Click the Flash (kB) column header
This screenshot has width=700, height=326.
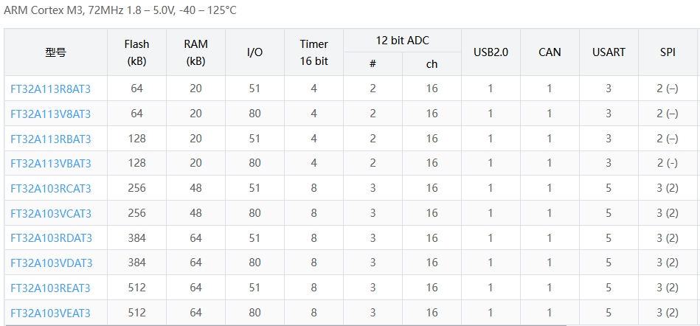click(x=136, y=52)
